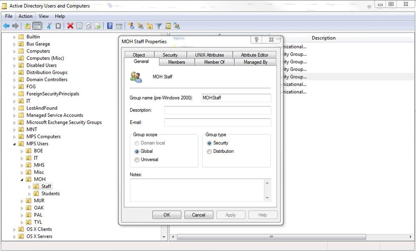Viewport: 416px width, 251px height.
Task: Click the E-mail text field
Action: pos(218,122)
